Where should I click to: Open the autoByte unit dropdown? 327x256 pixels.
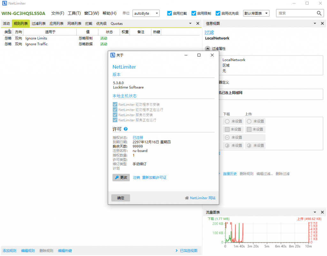click(157, 13)
